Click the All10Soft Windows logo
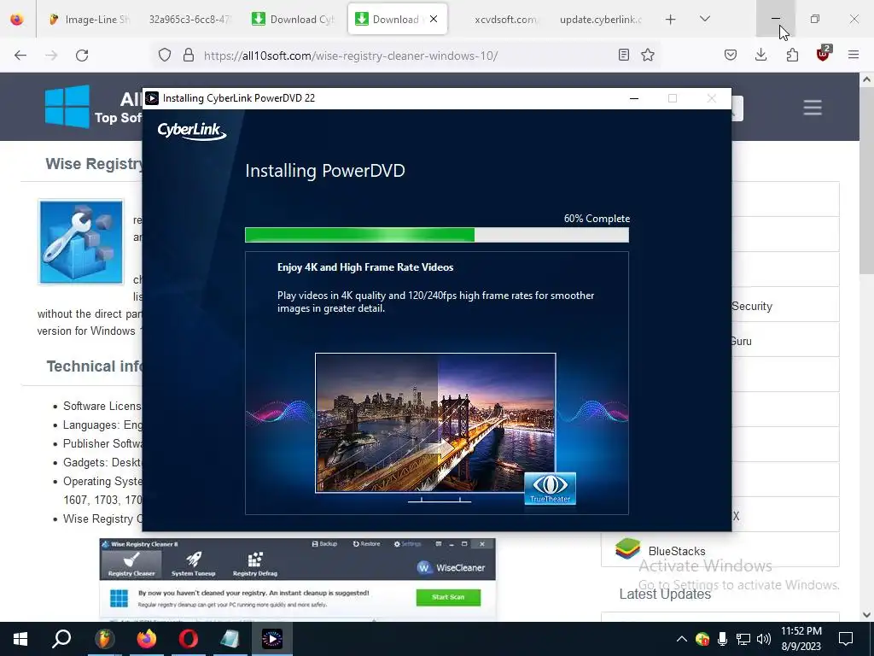This screenshot has width=874, height=656. click(67, 107)
